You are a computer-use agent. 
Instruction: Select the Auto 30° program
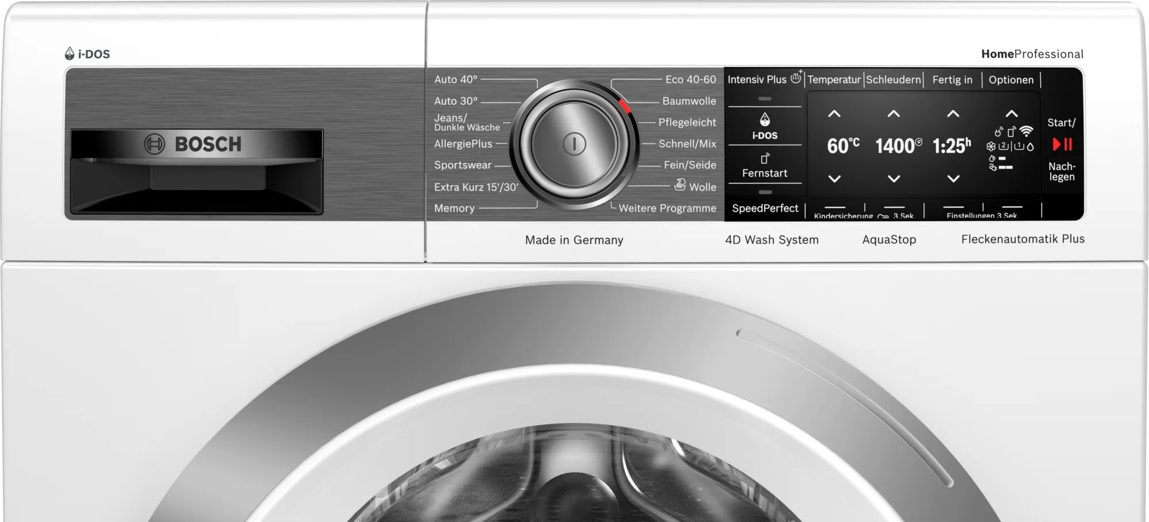456,101
